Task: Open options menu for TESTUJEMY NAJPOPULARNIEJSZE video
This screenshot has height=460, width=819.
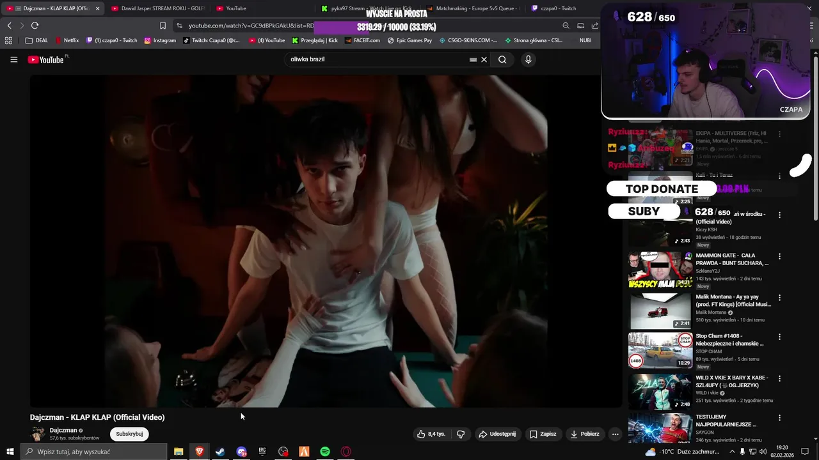Action: pyautogui.click(x=779, y=417)
